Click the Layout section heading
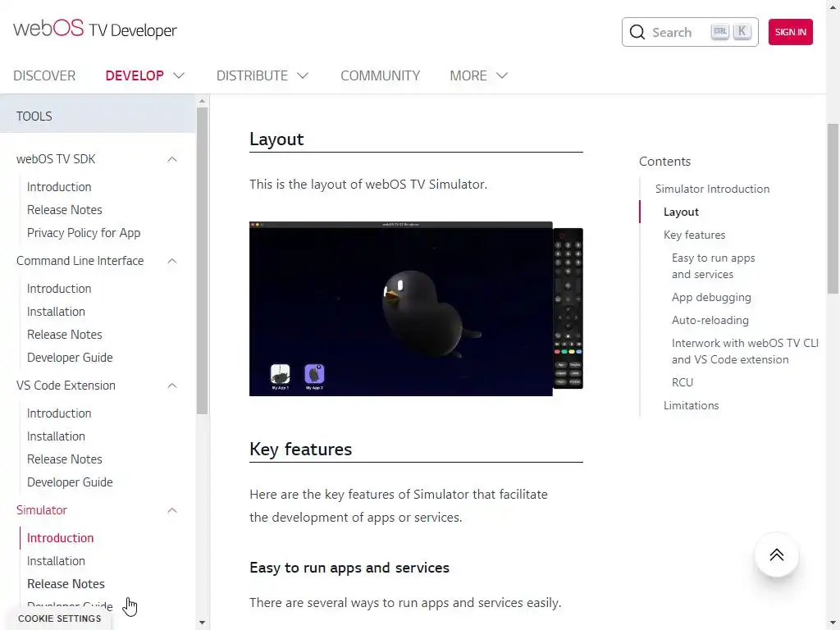The width and height of the screenshot is (840, 630). pos(276,139)
